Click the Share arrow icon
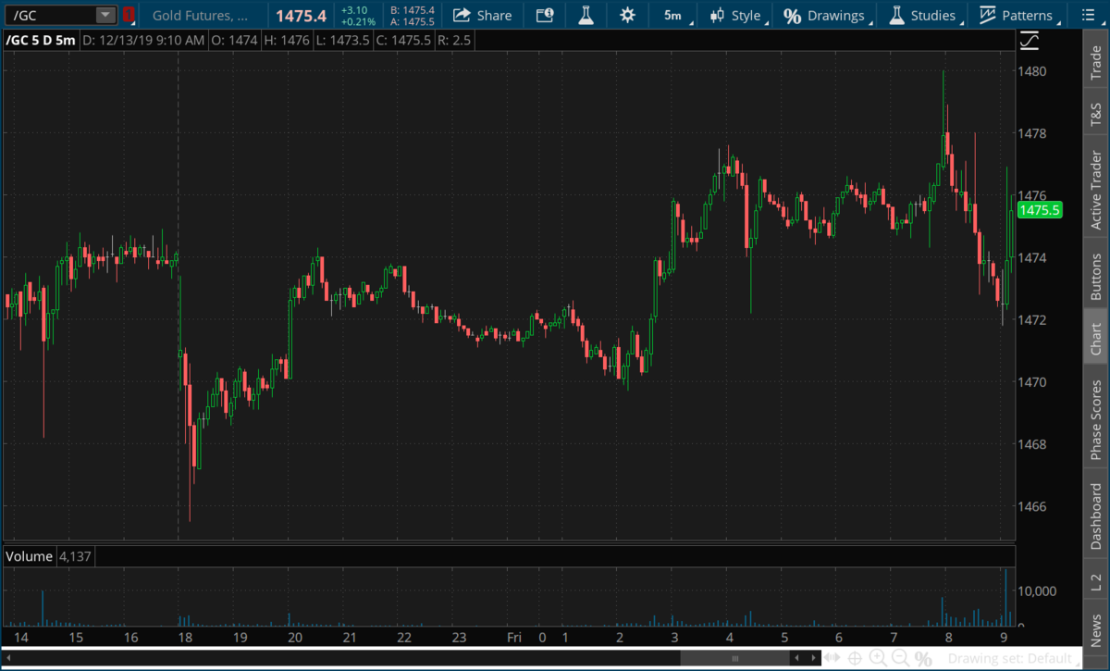 tap(461, 15)
